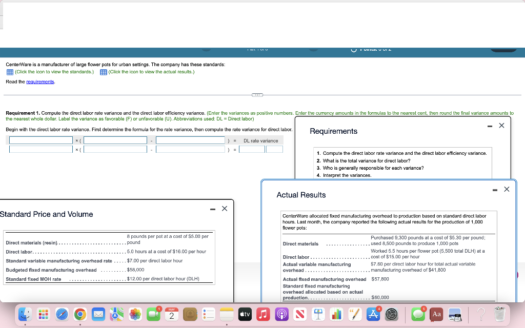Click '4. Interpret the variances.' text
This screenshot has width=525, height=328.
tap(344, 175)
